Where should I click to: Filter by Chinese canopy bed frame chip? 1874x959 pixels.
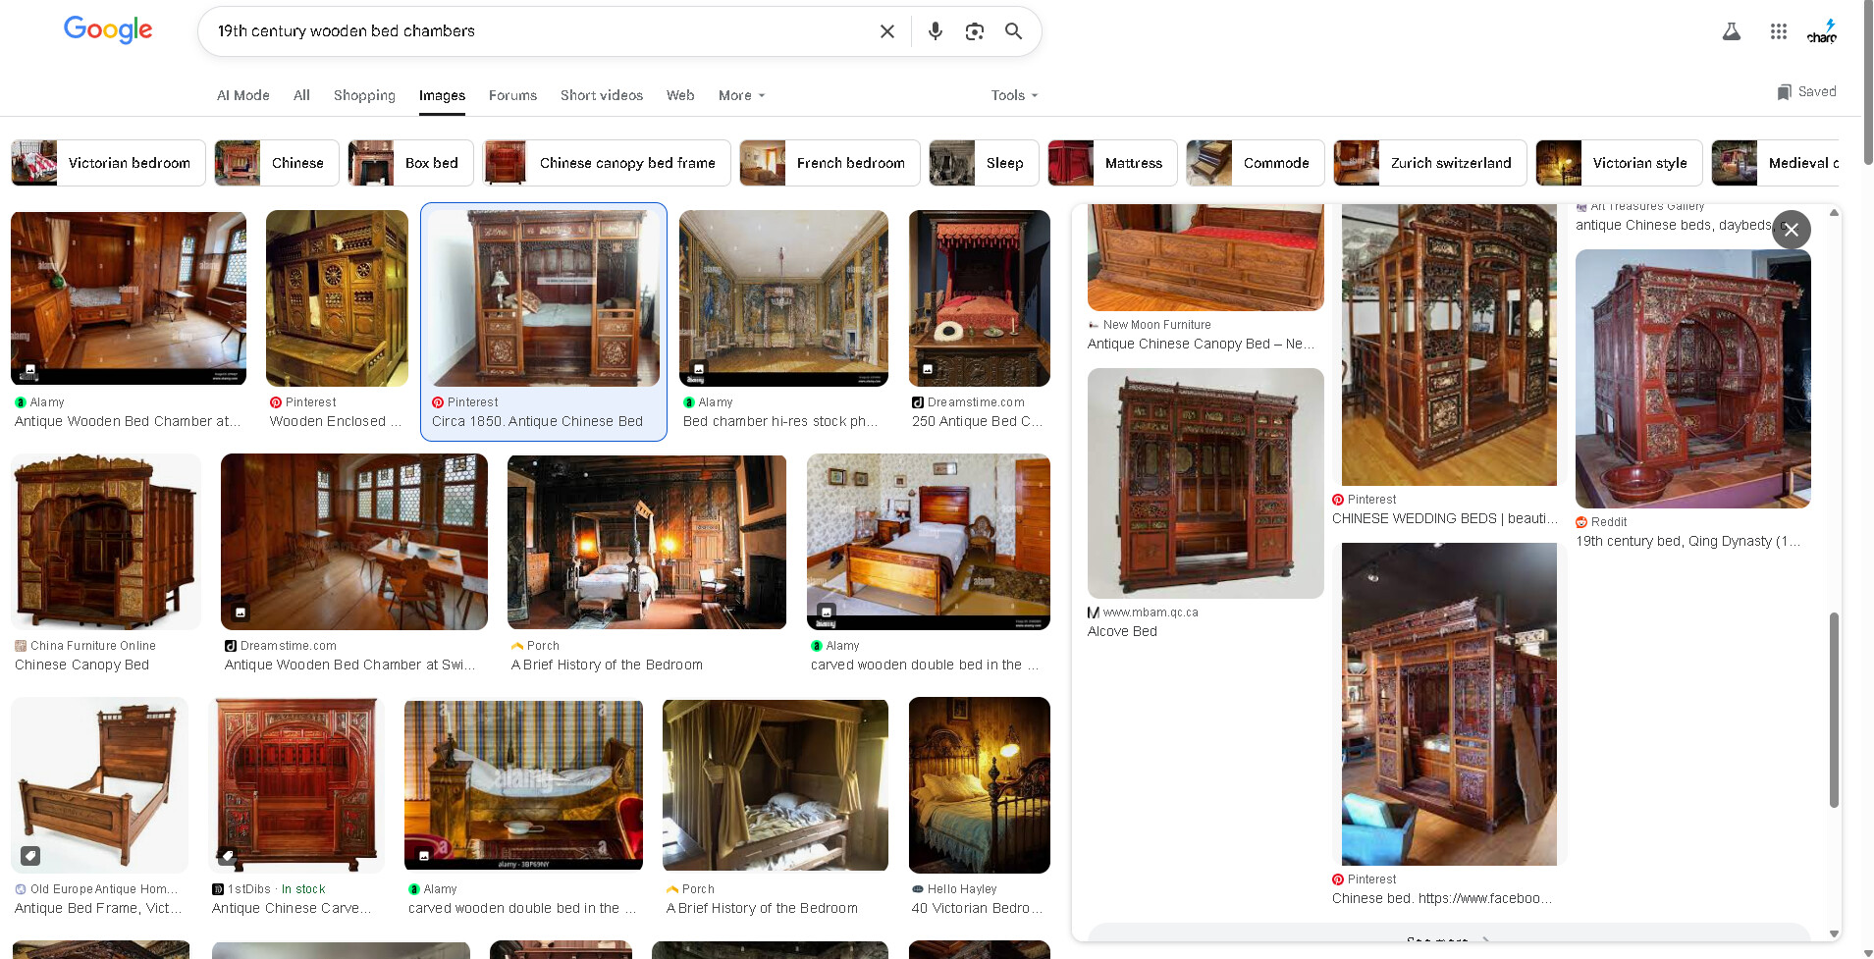[607, 163]
